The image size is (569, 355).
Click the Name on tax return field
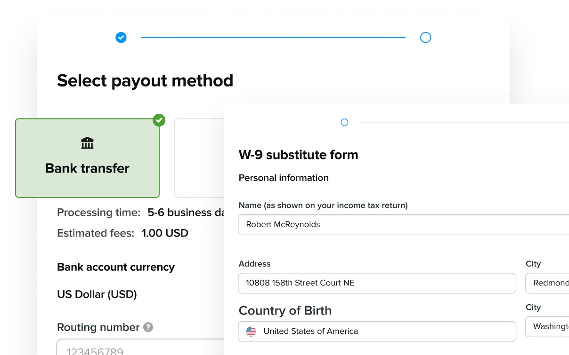pos(404,225)
